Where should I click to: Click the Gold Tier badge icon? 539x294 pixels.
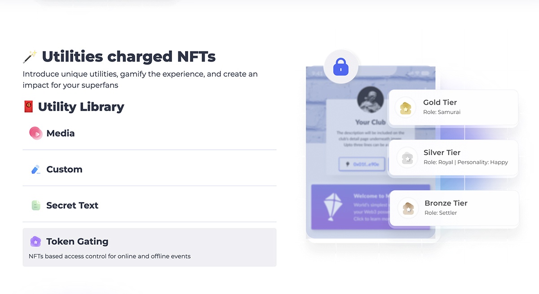point(405,108)
